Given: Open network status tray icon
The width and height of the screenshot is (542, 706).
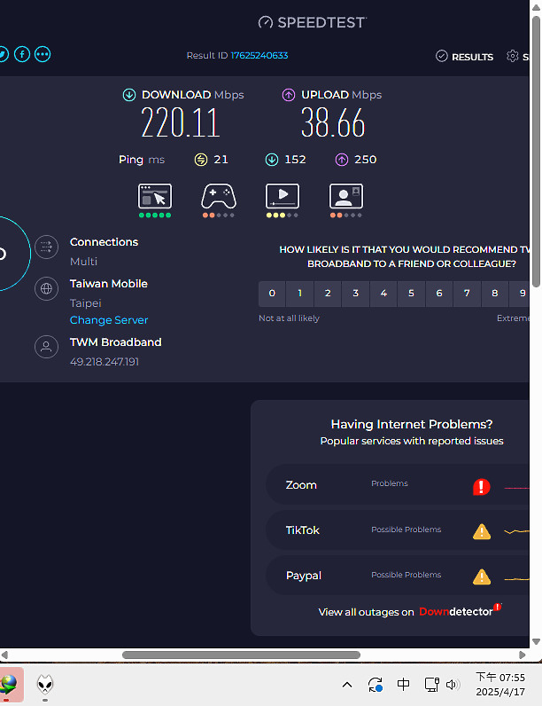Looking at the screenshot, I should [x=432, y=685].
